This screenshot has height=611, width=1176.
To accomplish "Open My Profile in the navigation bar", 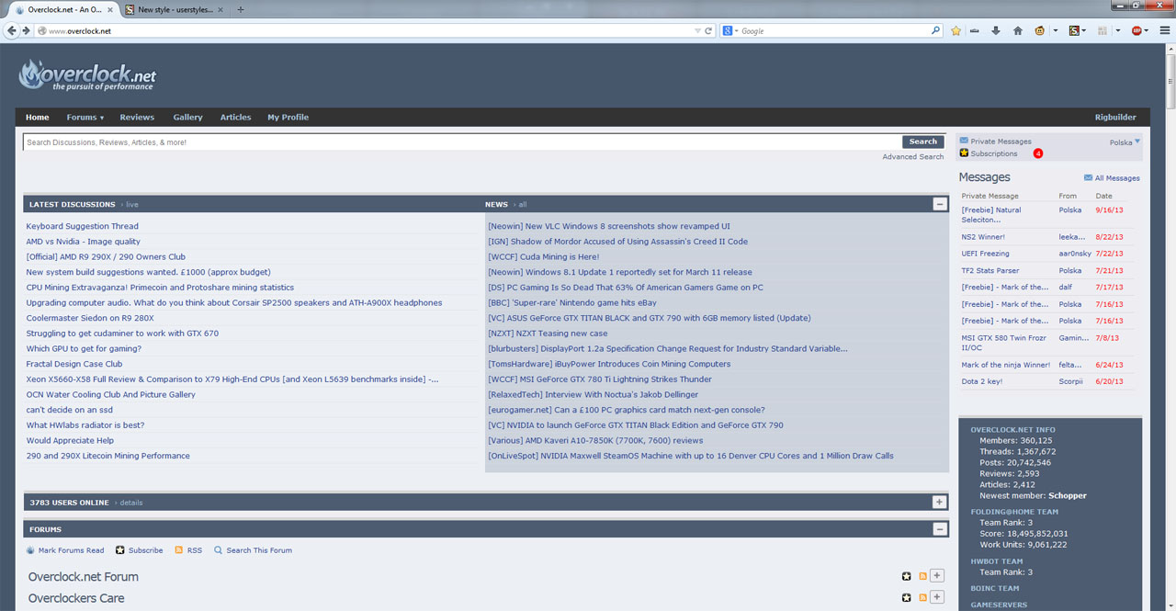I will tap(288, 117).
